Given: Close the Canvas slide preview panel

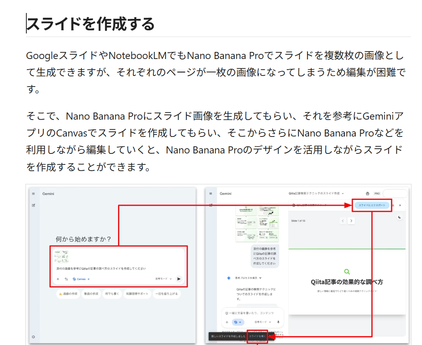Looking at the screenshot, I should [400, 205].
